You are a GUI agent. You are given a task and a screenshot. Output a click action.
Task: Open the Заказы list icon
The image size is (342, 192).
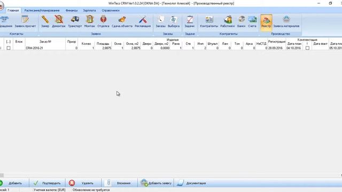tap(160, 21)
